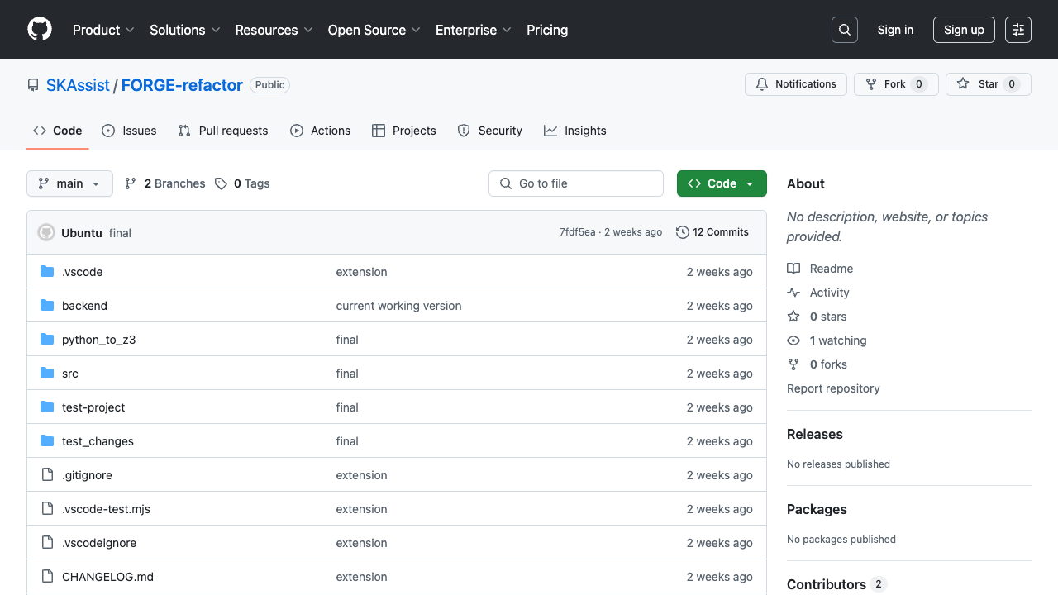Image resolution: width=1058 pixels, height=595 pixels.
Task: Click the Sign in link
Action: pyautogui.click(x=895, y=30)
